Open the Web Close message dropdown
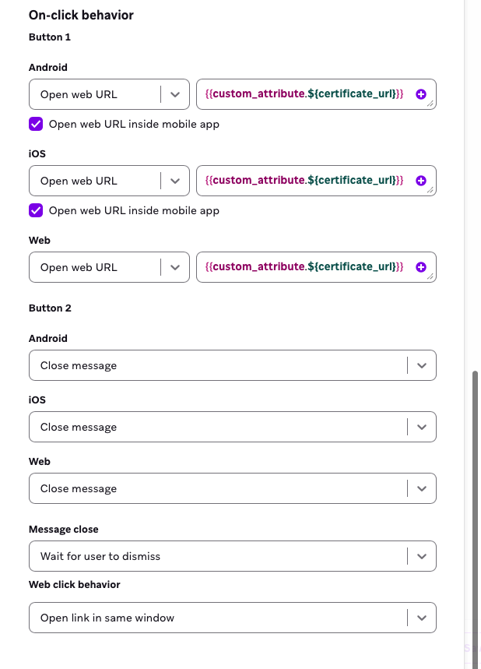The height and width of the screenshot is (669, 481). tap(421, 488)
